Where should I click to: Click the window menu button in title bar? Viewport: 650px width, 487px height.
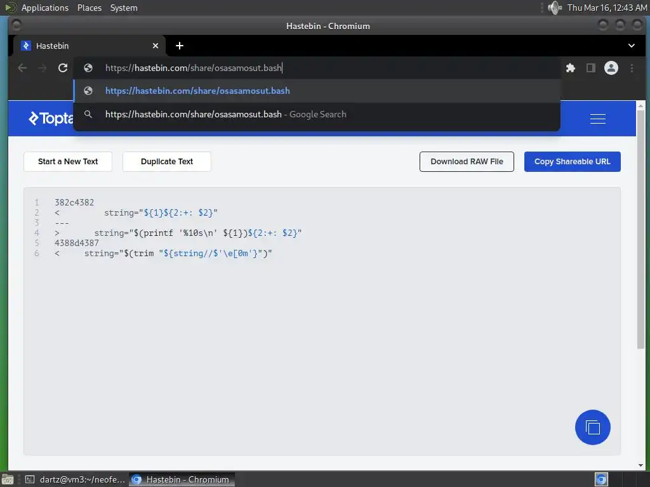(x=17, y=25)
